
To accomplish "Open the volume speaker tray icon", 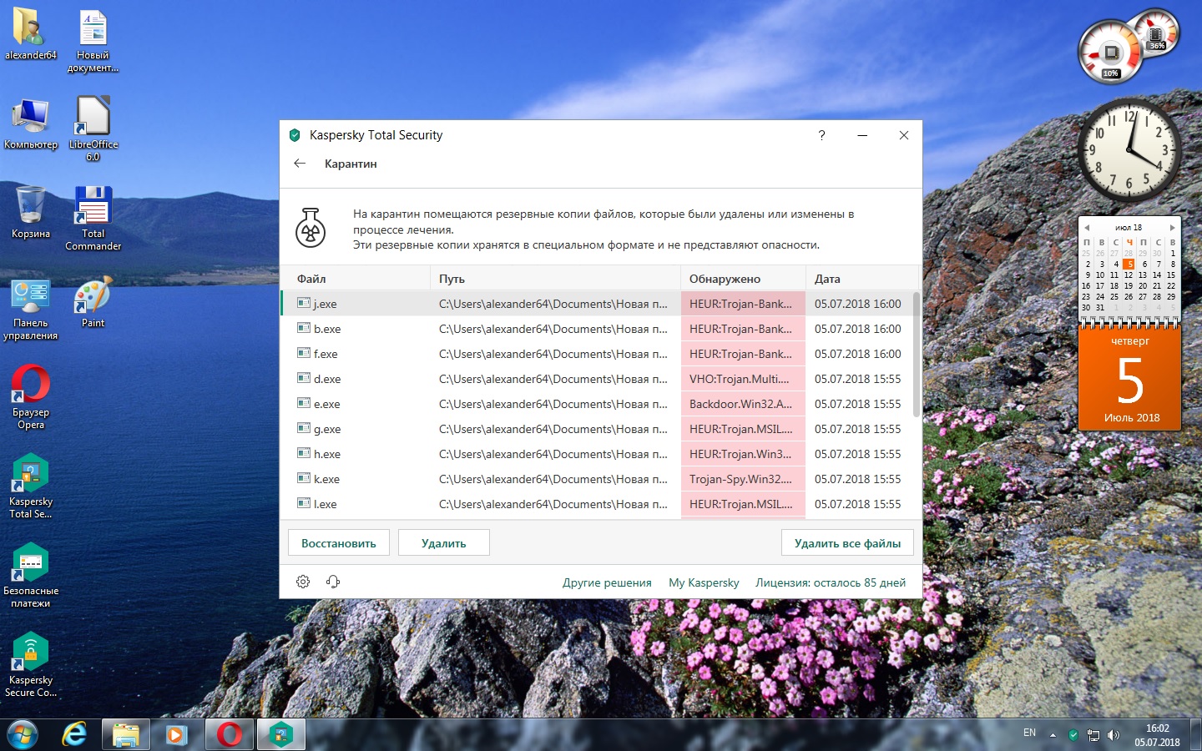I will coord(1114,735).
